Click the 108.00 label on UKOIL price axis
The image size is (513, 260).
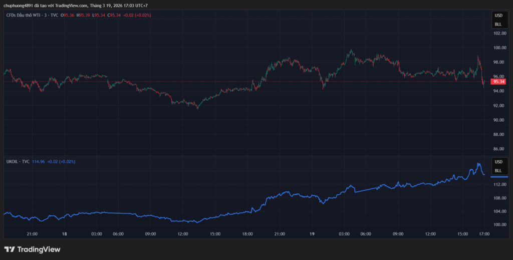pyautogui.click(x=498, y=198)
